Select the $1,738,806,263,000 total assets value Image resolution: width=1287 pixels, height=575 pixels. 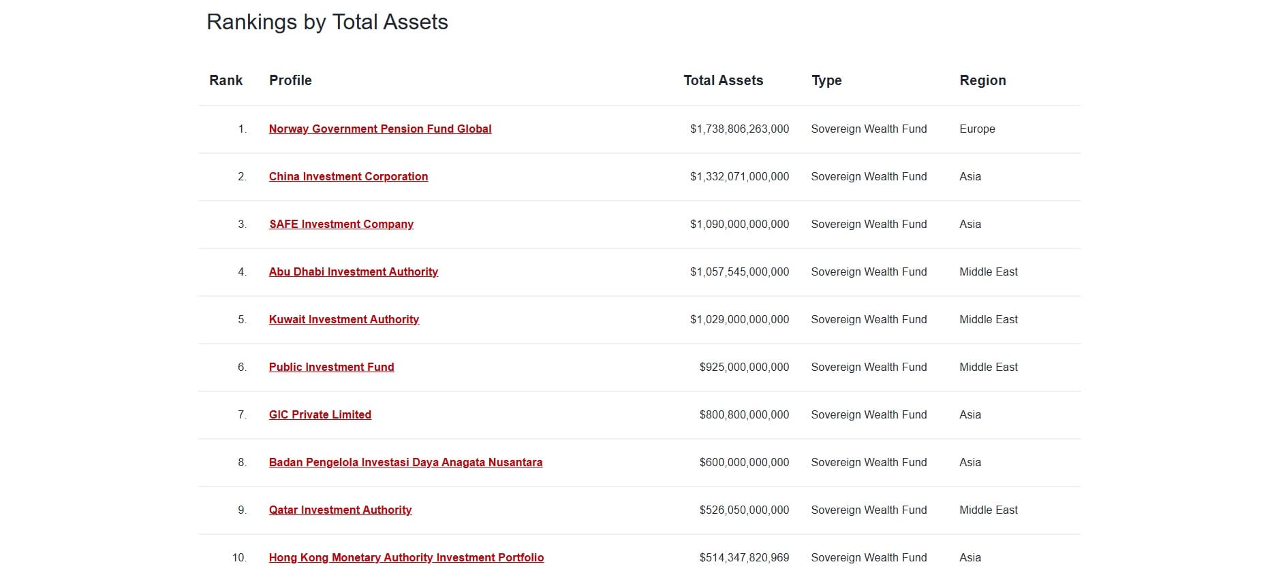(x=739, y=129)
